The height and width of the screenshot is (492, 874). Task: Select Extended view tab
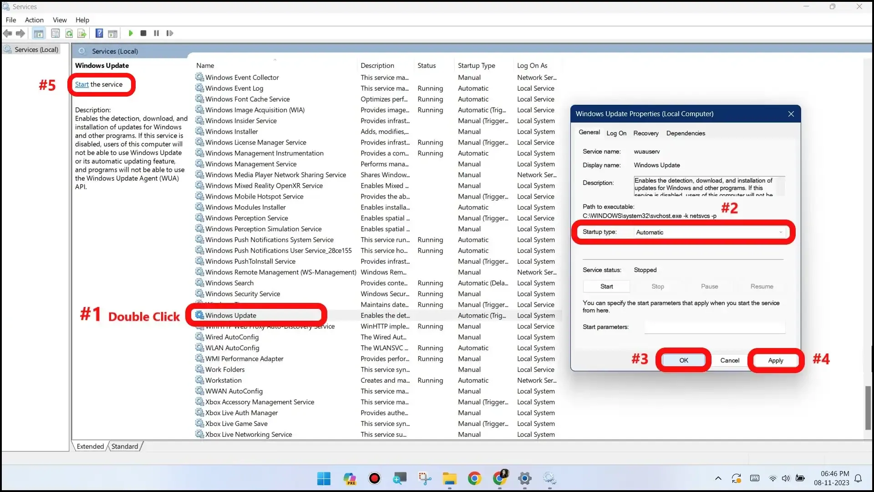point(90,446)
